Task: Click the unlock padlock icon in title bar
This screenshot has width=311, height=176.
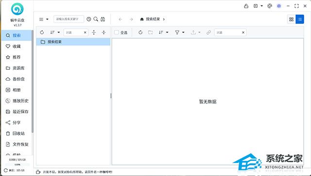Action: (246, 6)
